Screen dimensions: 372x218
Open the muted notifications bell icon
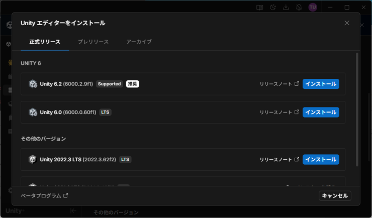299,8
